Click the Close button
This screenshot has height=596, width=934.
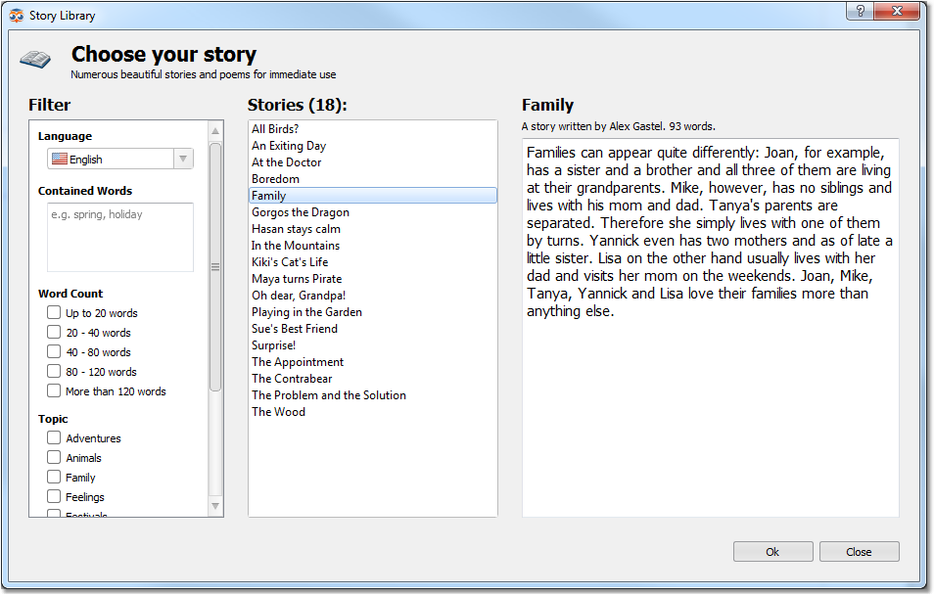pos(859,551)
